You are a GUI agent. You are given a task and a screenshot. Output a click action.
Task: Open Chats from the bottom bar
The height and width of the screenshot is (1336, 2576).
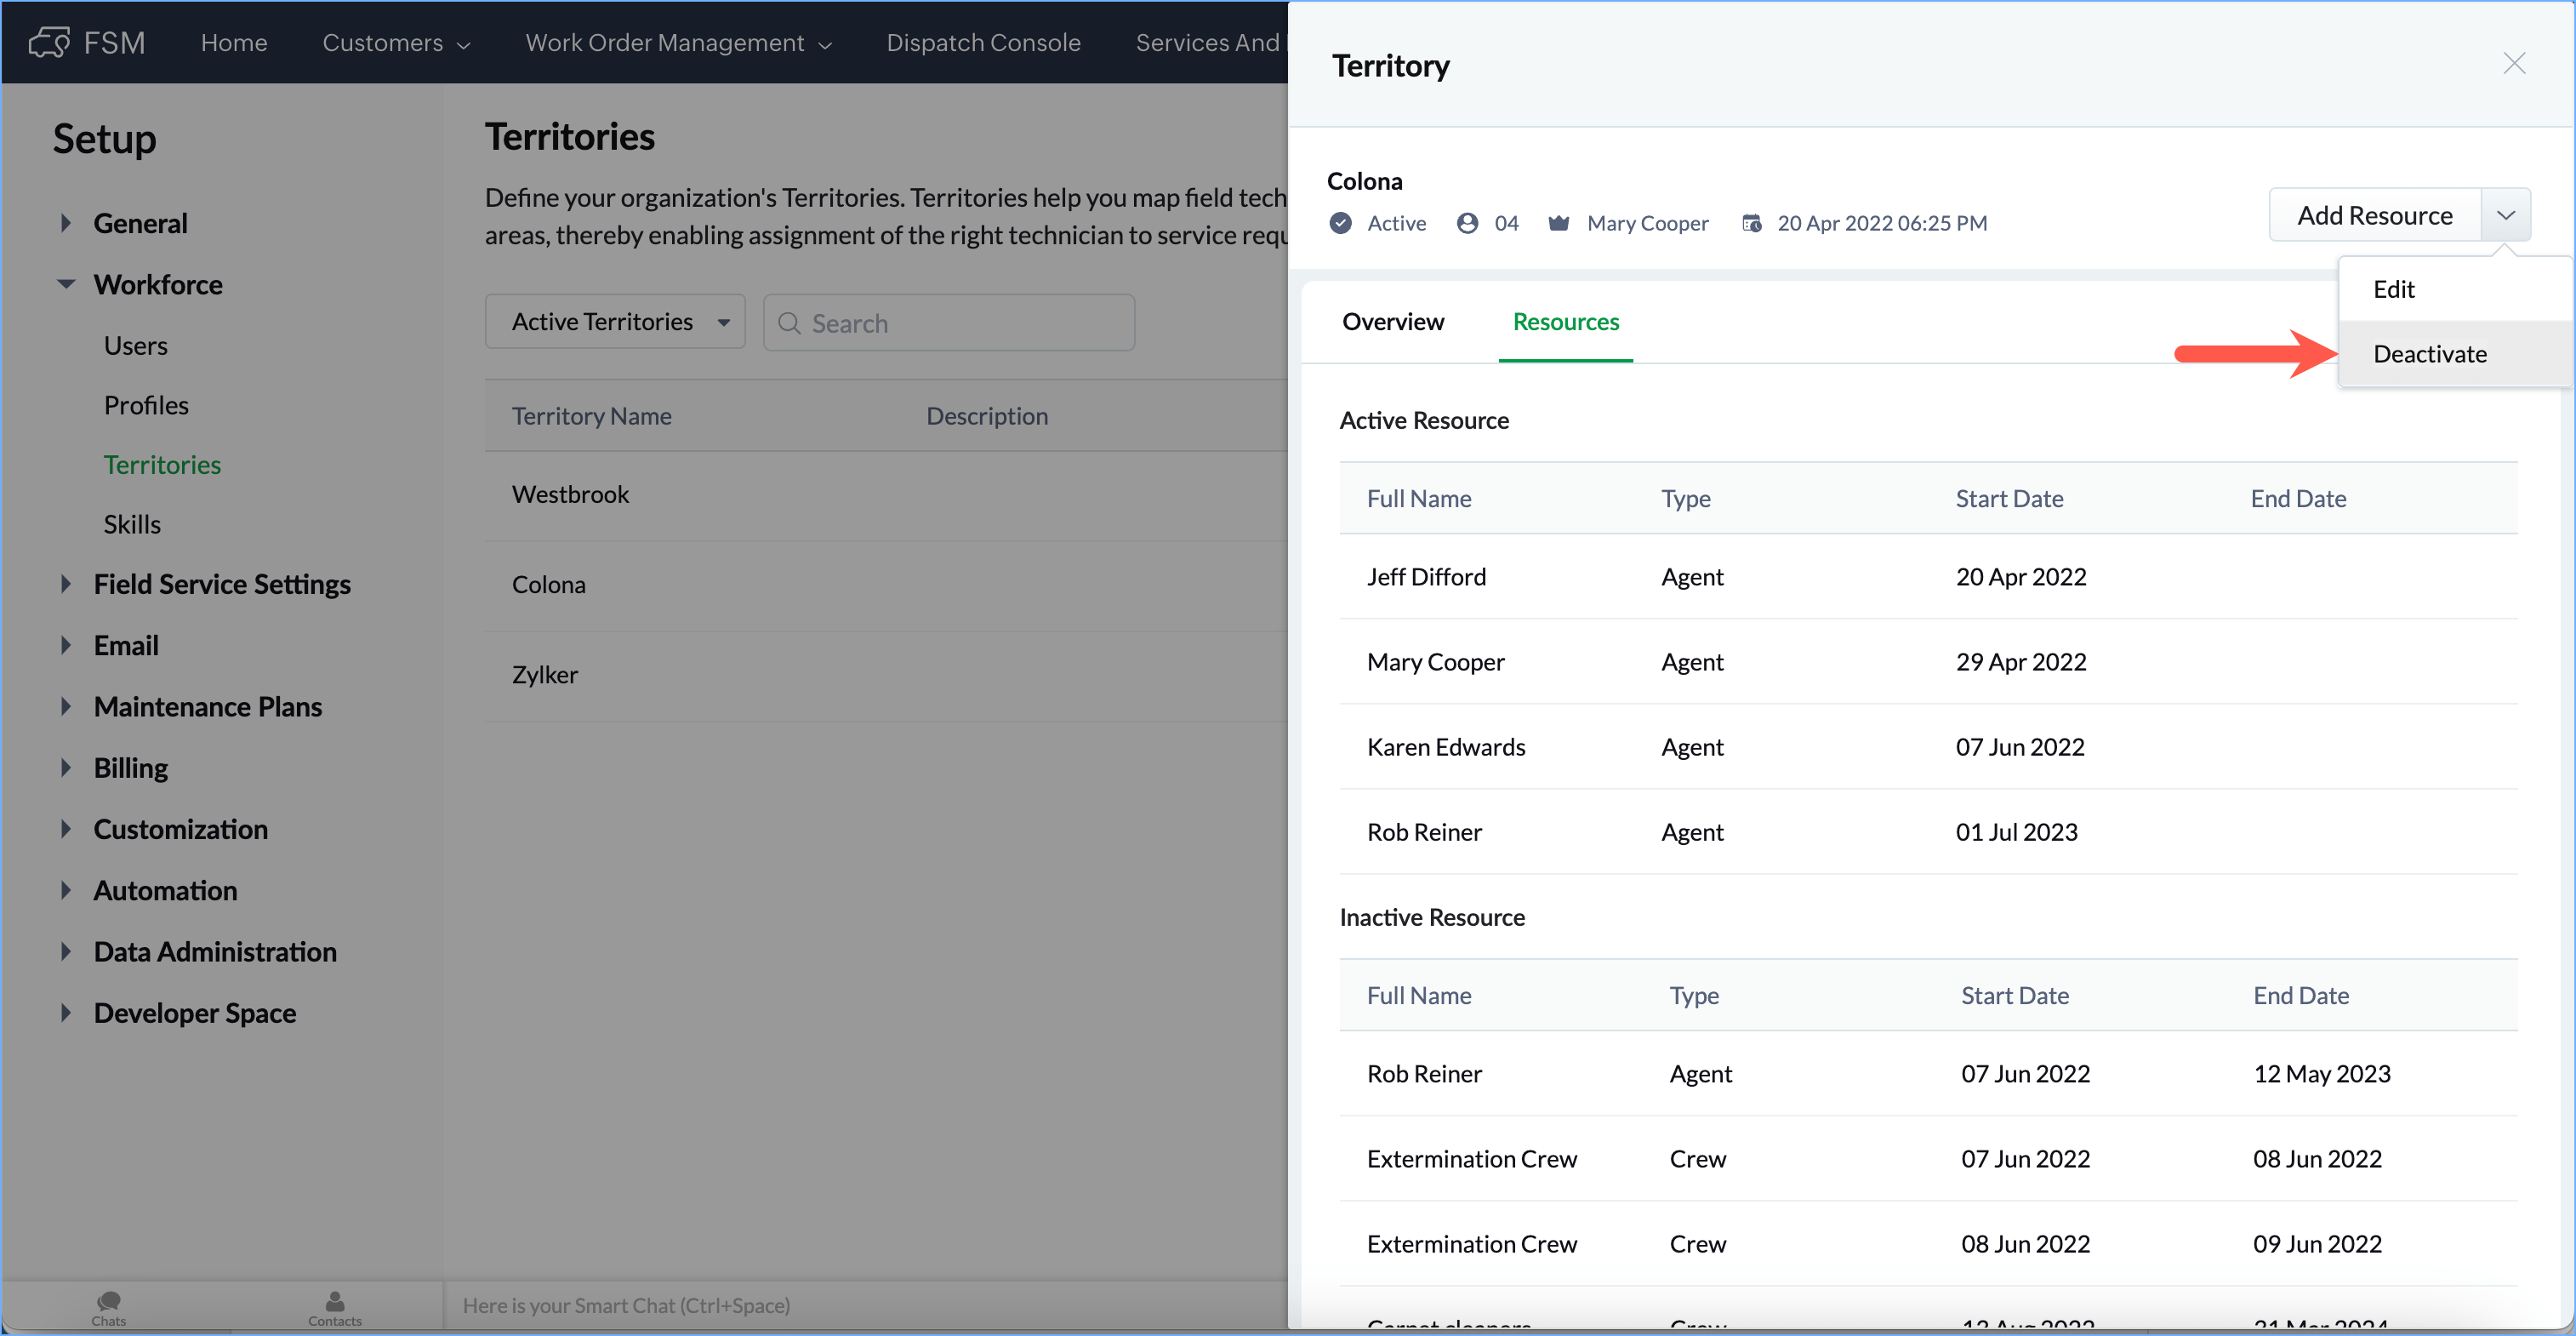click(108, 1306)
